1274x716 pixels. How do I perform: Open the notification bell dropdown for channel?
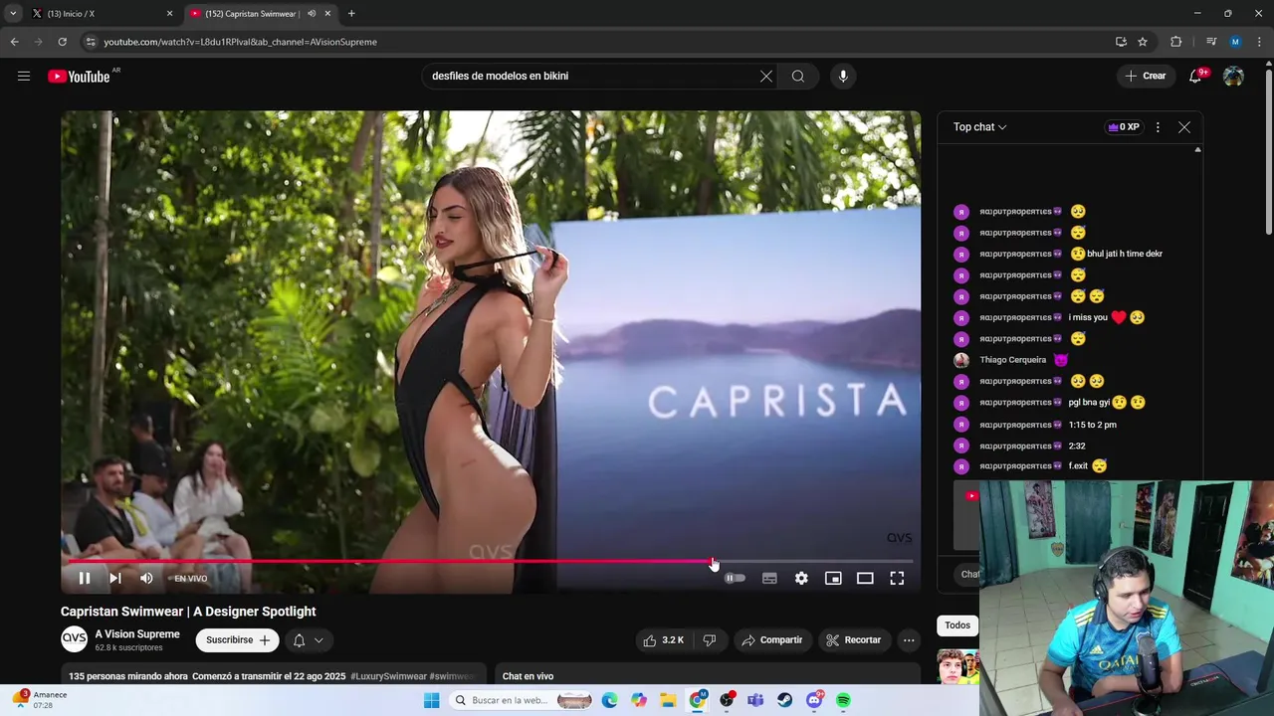[x=308, y=640]
